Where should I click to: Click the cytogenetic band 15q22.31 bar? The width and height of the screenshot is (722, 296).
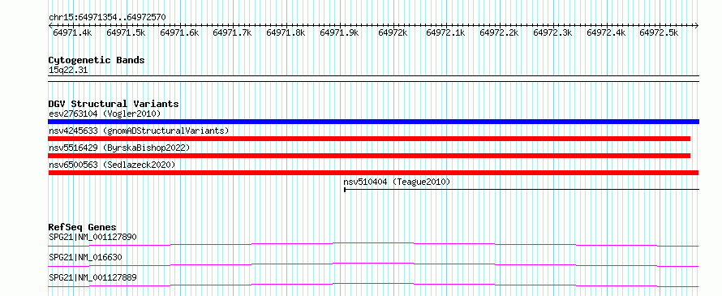(x=373, y=79)
